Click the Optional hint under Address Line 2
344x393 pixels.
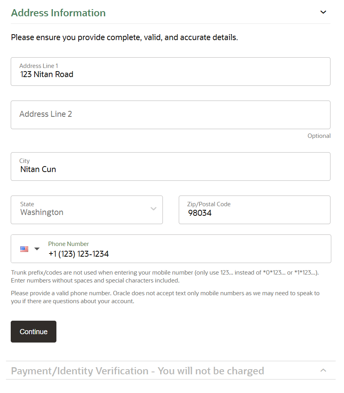pos(319,136)
